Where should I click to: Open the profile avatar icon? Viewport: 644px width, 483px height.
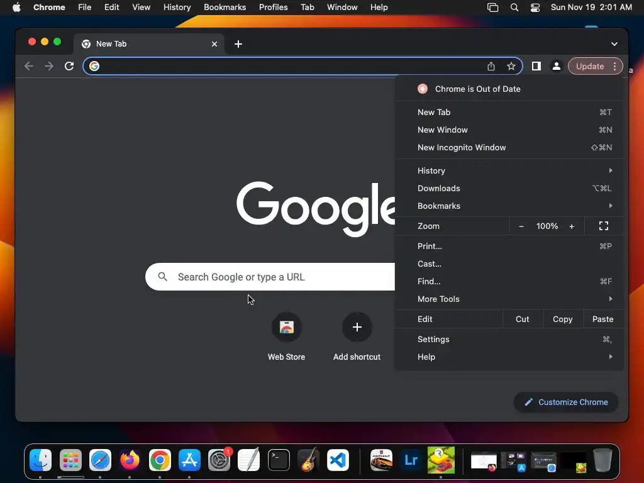557,66
